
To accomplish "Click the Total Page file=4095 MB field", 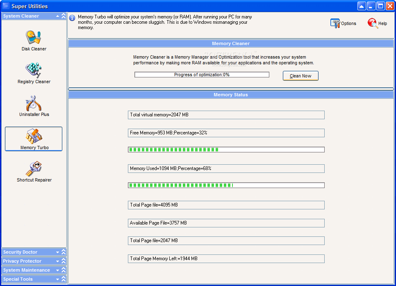I will pyautogui.click(x=226, y=205).
